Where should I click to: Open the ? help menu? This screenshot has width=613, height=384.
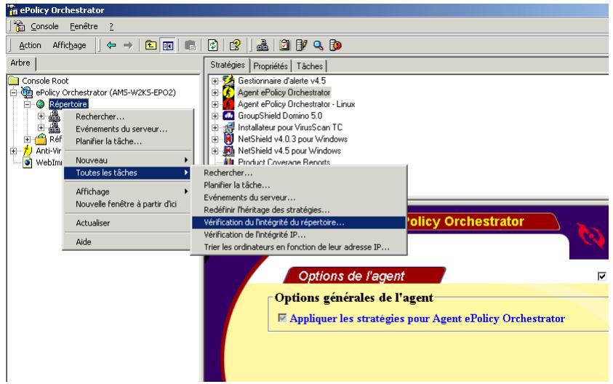point(111,26)
